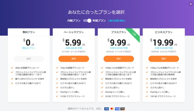Click the 現在のプラン label under free plan

pyautogui.click(x=29, y=48)
